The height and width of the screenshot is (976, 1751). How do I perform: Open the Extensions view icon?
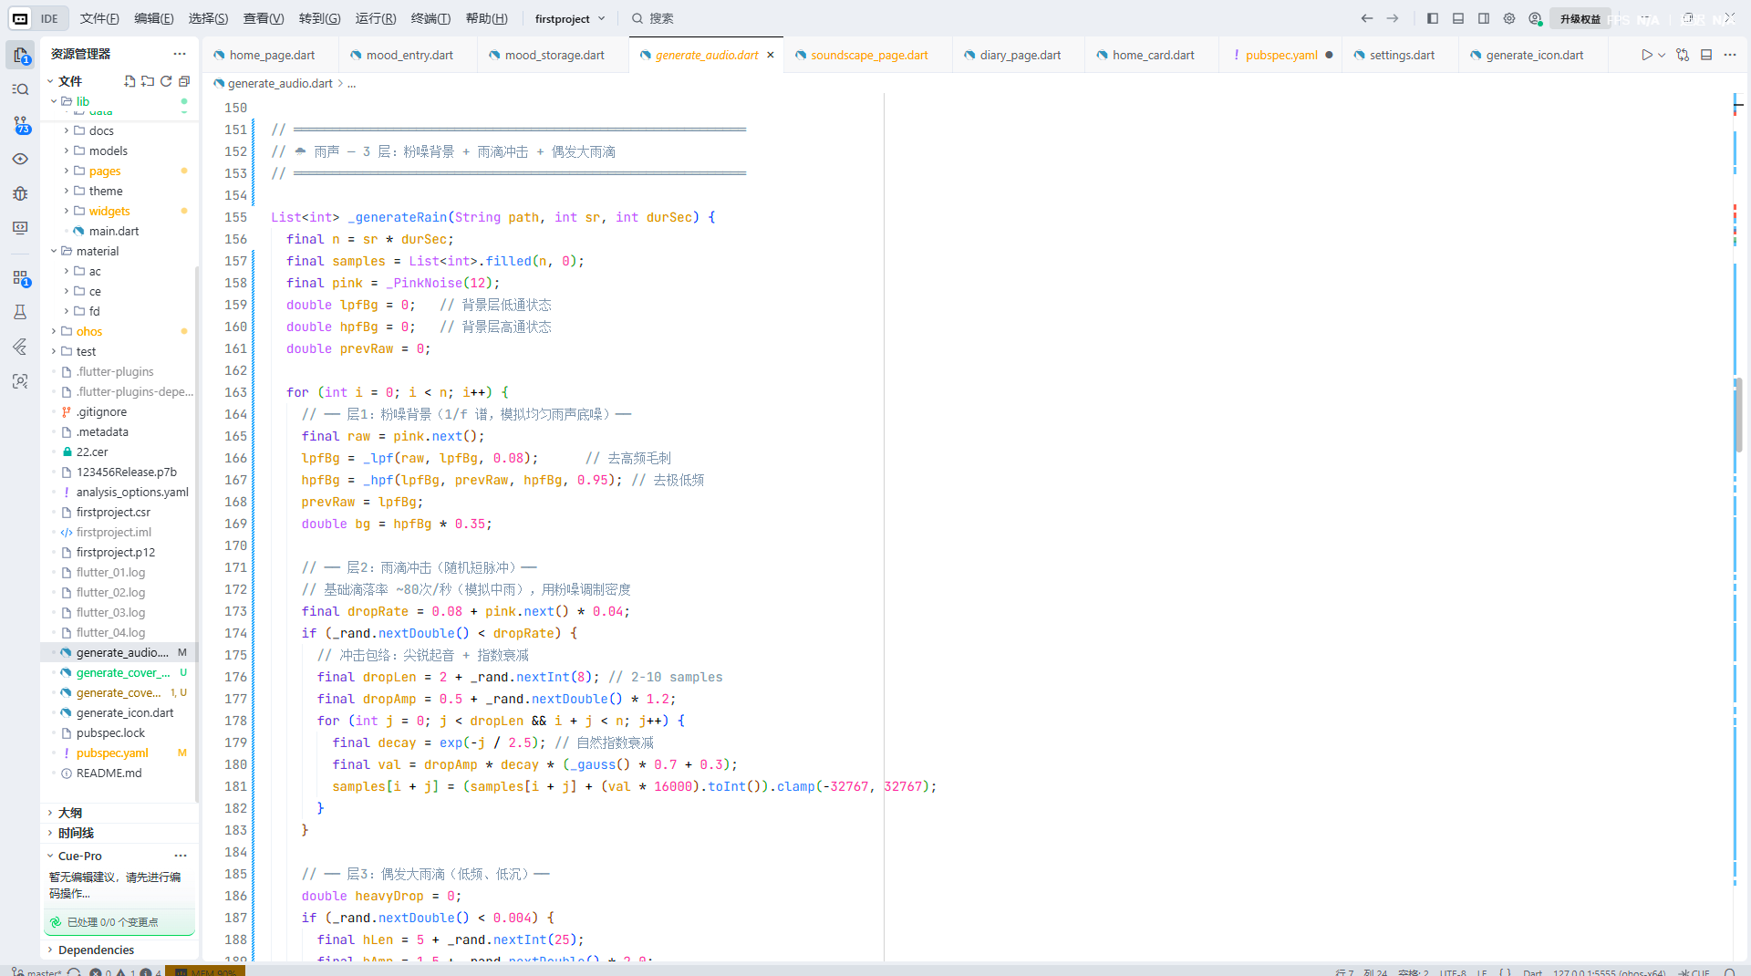click(x=20, y=277)
